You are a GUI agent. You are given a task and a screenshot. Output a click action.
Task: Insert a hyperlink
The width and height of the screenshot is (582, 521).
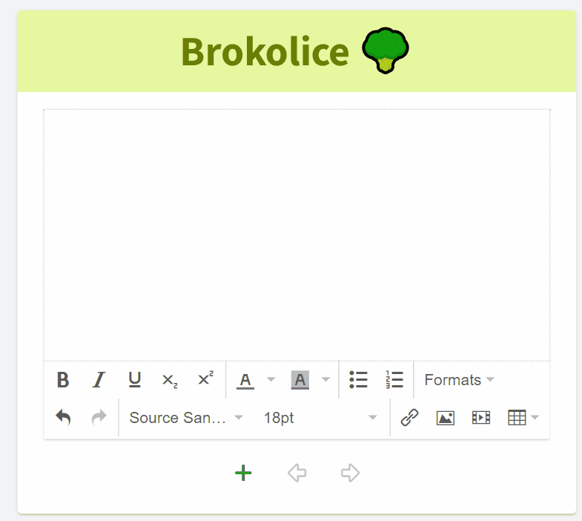tap(410, 418)
